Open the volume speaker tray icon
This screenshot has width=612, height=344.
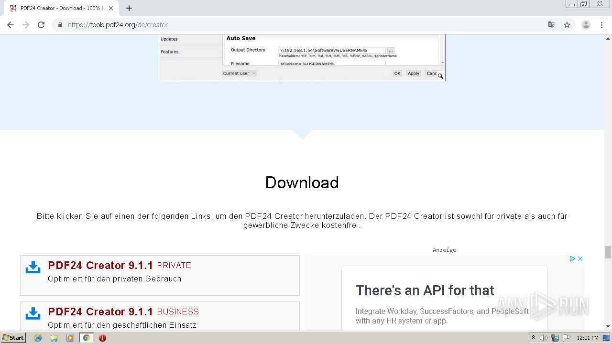pyautogui.click(x=544, y=338)
